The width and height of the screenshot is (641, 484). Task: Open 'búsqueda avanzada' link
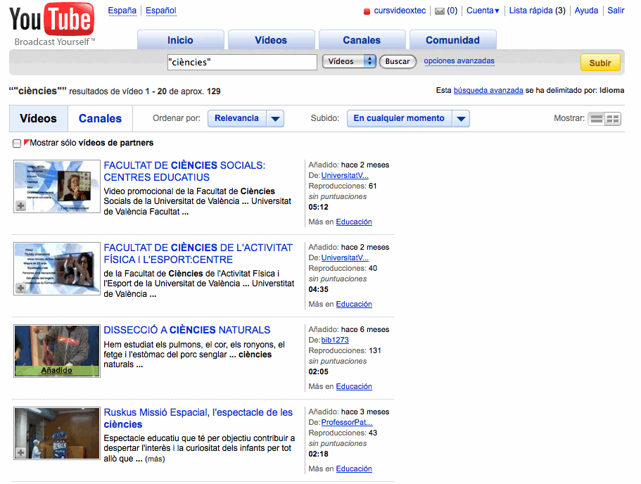[488, 90]
